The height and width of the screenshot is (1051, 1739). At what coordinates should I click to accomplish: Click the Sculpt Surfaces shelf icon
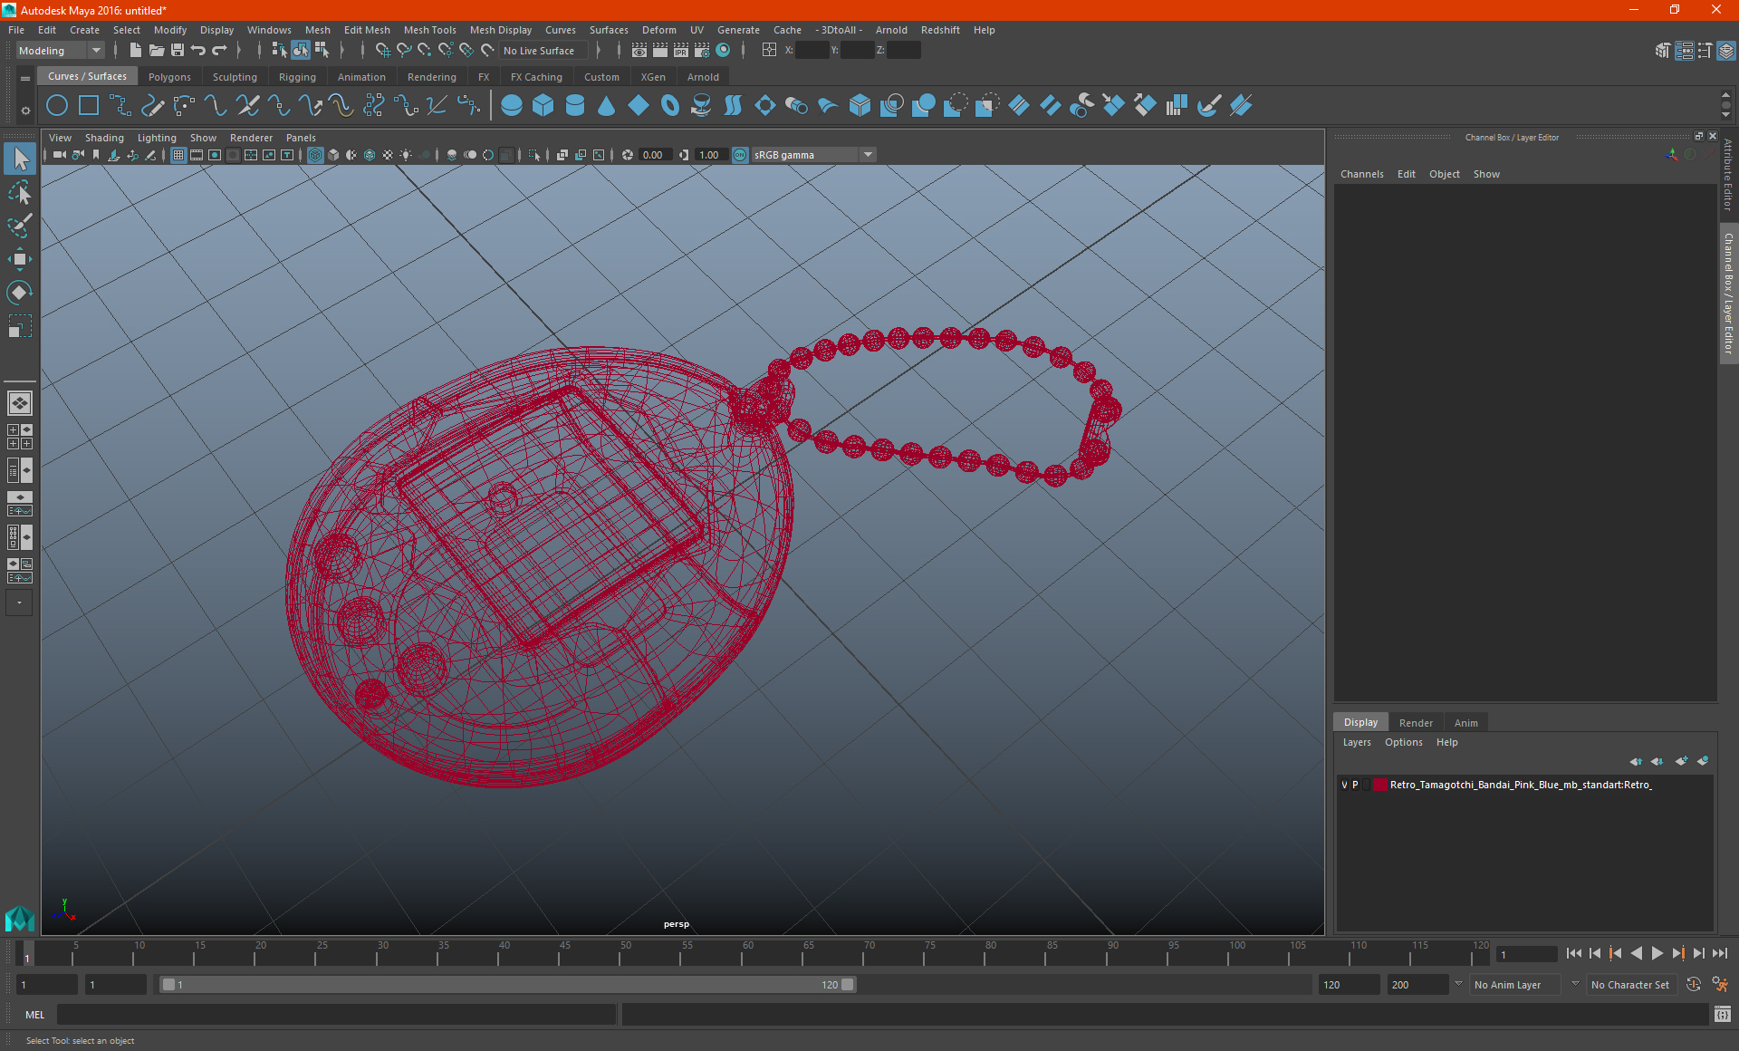[x=1209, y=106]
